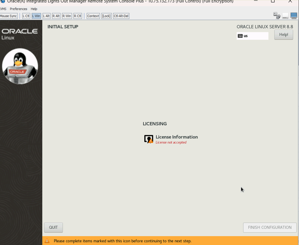
Task: Toggle the R Win modifier key
Action: [x=67, y=16]
